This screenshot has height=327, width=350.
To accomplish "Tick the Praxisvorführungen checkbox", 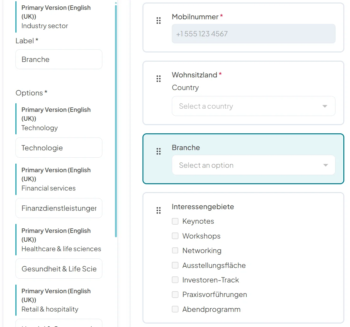I will coord(175,295).
